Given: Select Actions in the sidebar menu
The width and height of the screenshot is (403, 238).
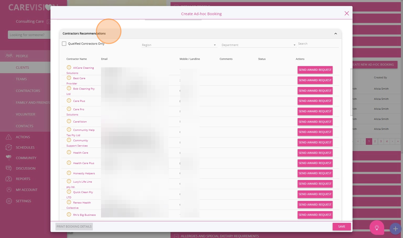Looking at the screenshot, I should 23,137.
